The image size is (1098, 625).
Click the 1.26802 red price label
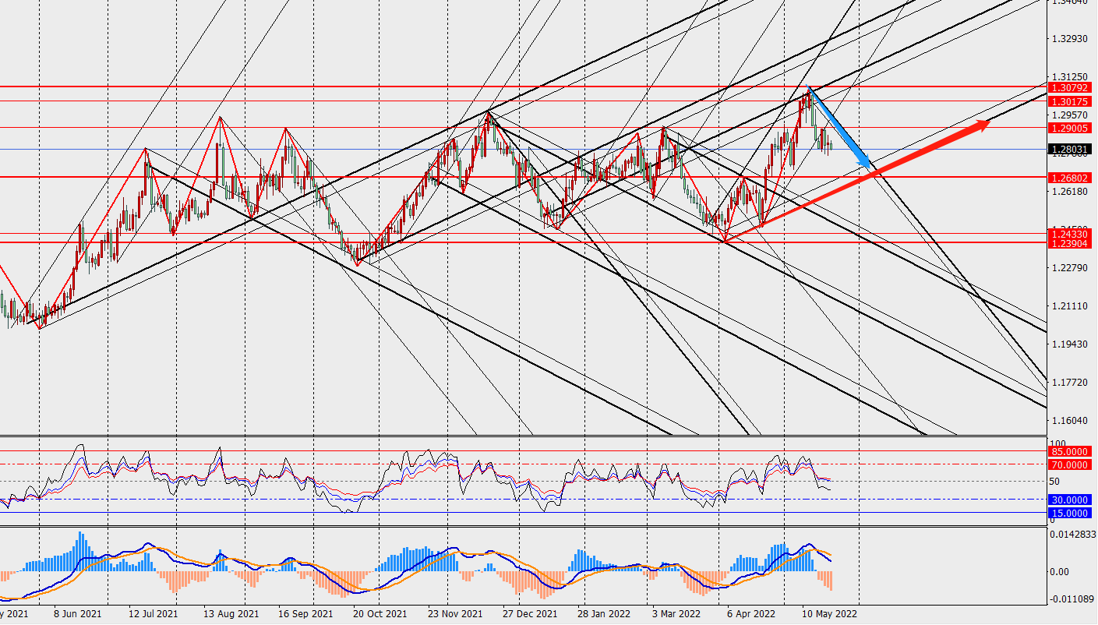point(1071,177)
